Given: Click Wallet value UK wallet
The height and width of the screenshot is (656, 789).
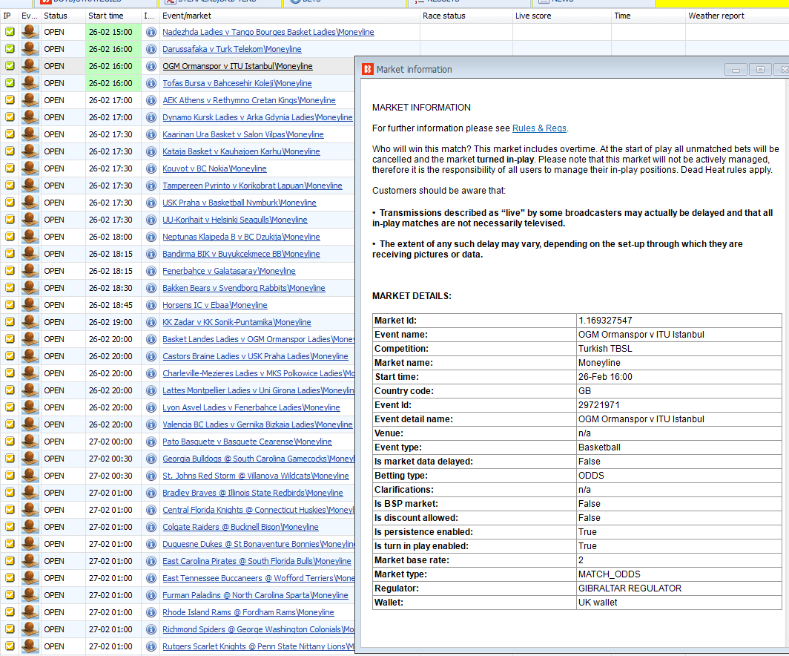Looking at the screenshot, I should click(598, 603).
